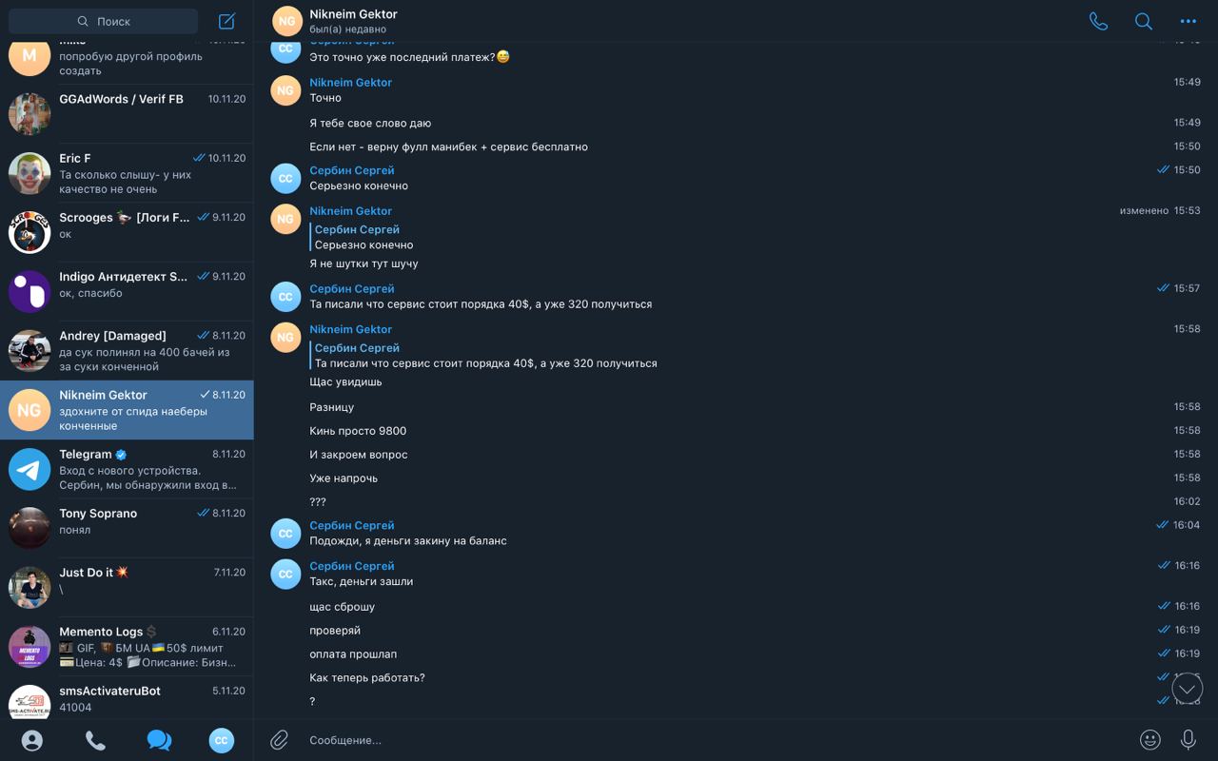The height and width of the screenshot is (761, 1218).
Task: Open the Telegram verified service chat
Action: coord(127,469)
